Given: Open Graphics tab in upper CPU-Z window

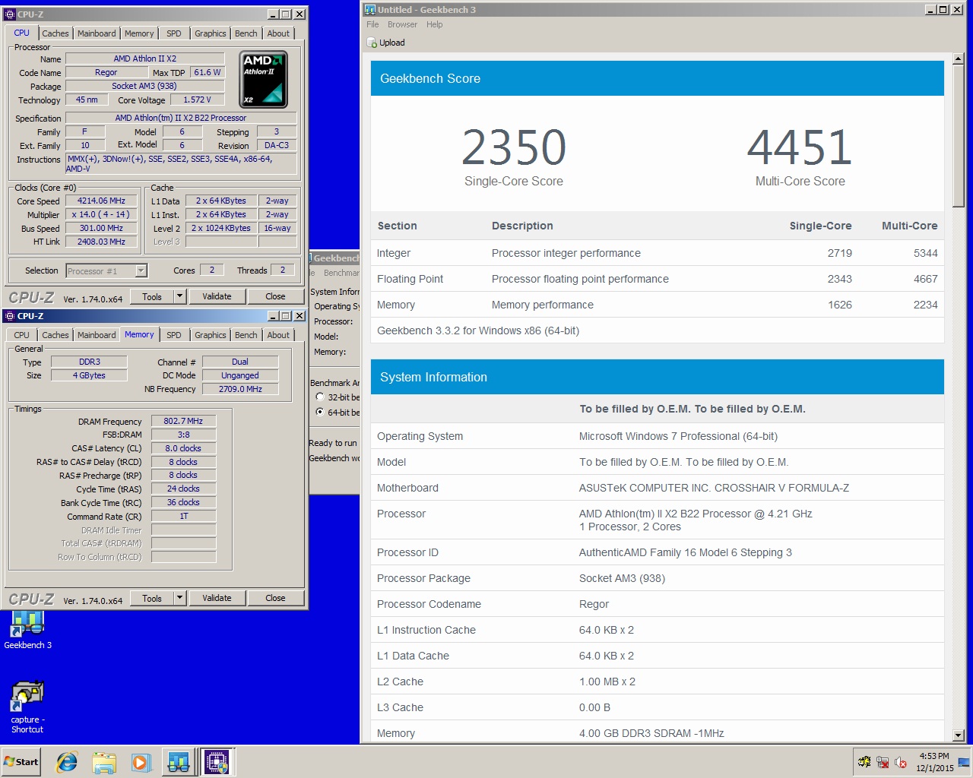Looking at the screenshot, I should pos(211,33).
